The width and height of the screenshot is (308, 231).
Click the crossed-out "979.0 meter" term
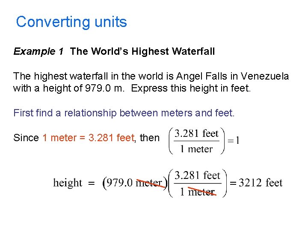click(x=134, y=183)
